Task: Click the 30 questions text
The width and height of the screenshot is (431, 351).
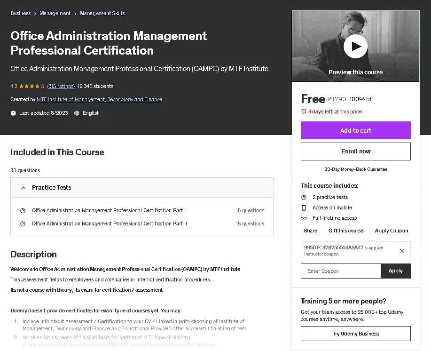Action: click(25, 170)
